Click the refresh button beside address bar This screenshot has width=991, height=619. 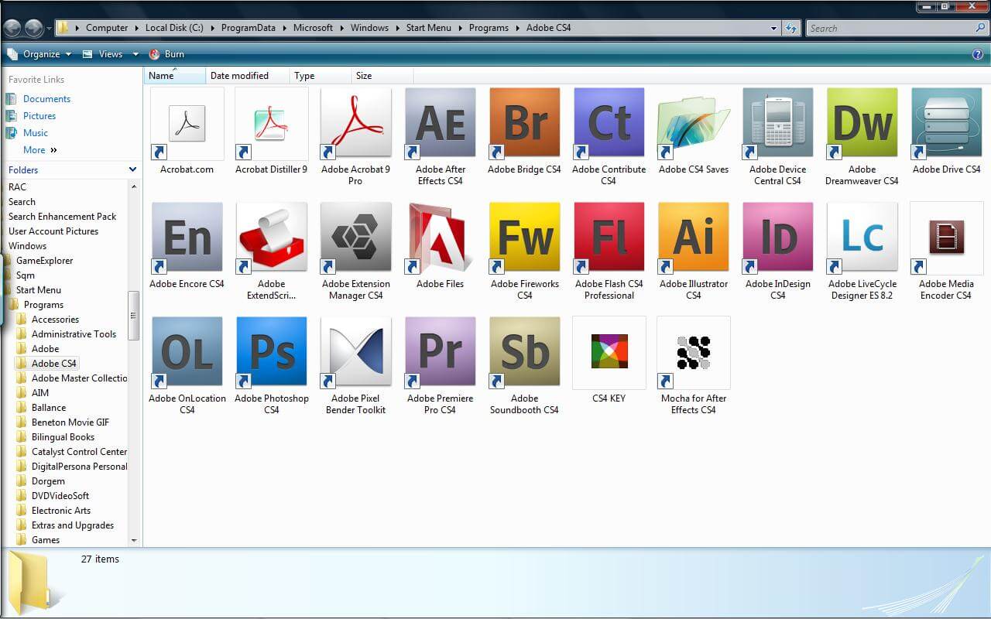pyautogui.click(x=790, y=28)
